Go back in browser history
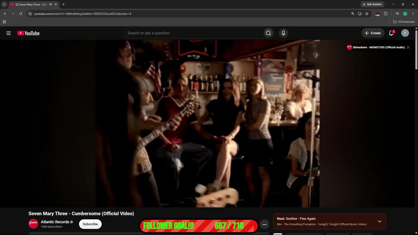 (5, 14)
